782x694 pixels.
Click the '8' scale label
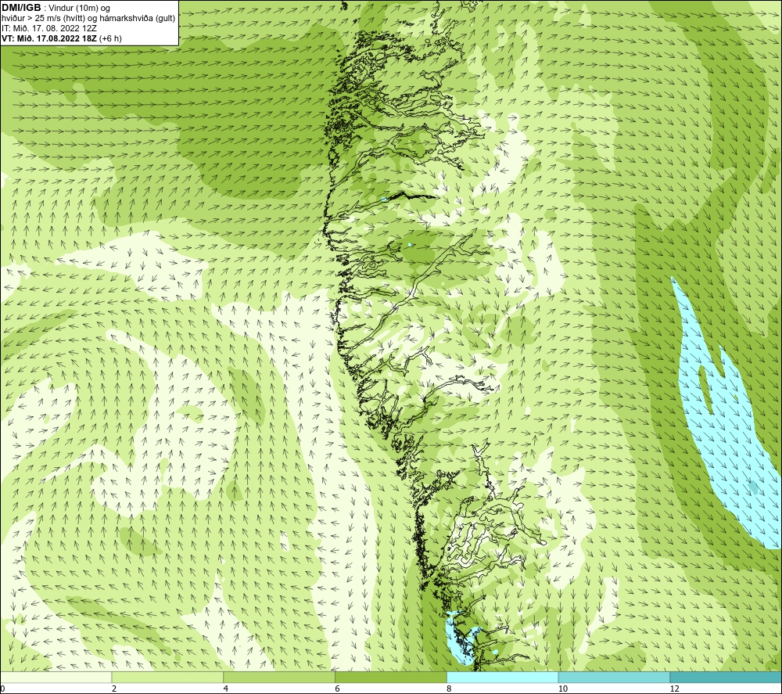point(450,689)
